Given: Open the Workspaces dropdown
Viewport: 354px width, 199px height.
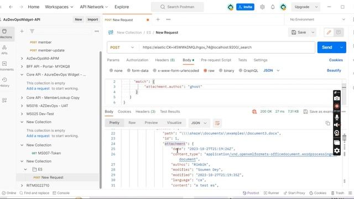Looking at the screenshot, I should pyautogui.click(x=59, y=7).
